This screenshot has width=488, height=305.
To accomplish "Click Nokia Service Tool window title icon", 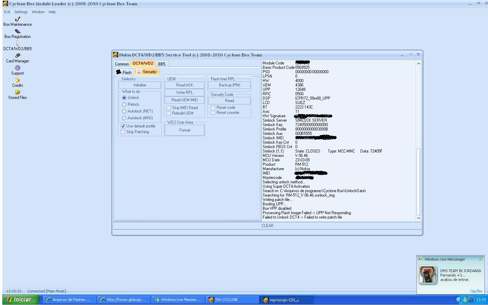I will click(x=116, y=55).
